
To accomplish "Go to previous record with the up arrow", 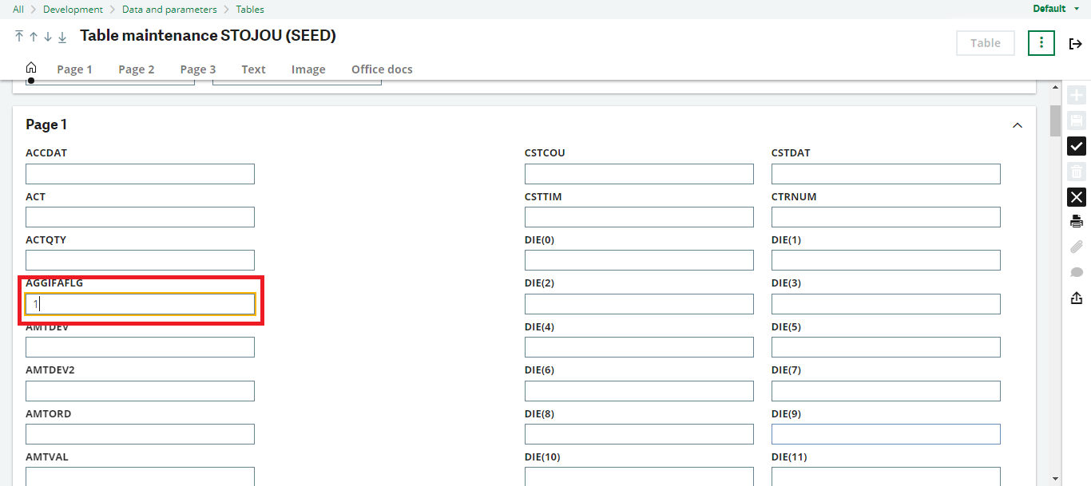I will point(33,37).
